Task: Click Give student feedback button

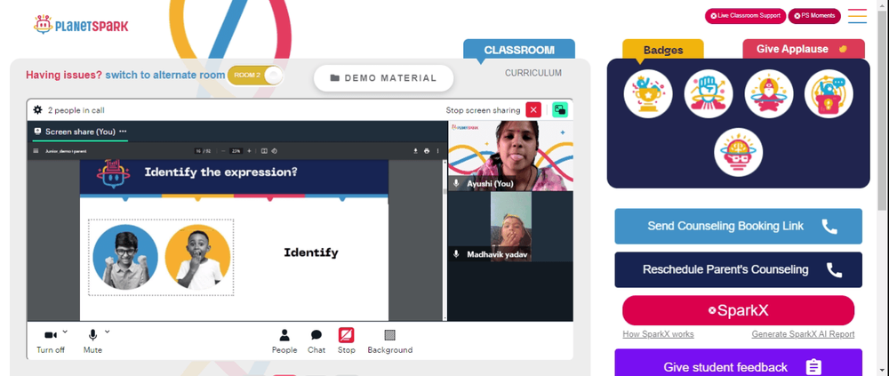Action: [x=738, y=364]
